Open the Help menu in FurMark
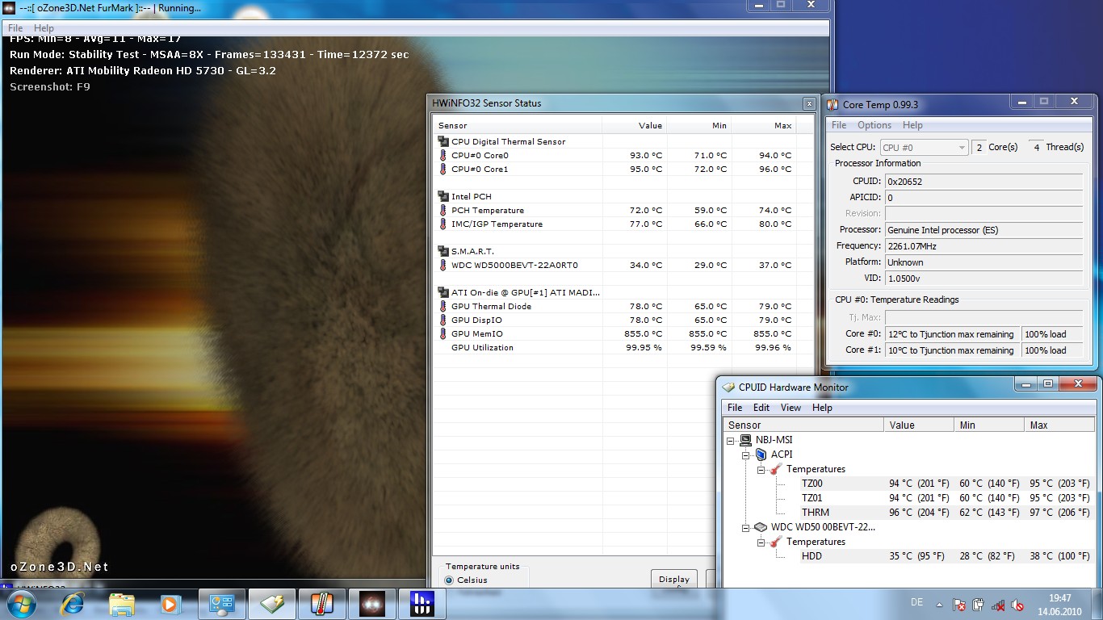The image size is (1103, 620). pyautogui.click(x=44, y=28)
